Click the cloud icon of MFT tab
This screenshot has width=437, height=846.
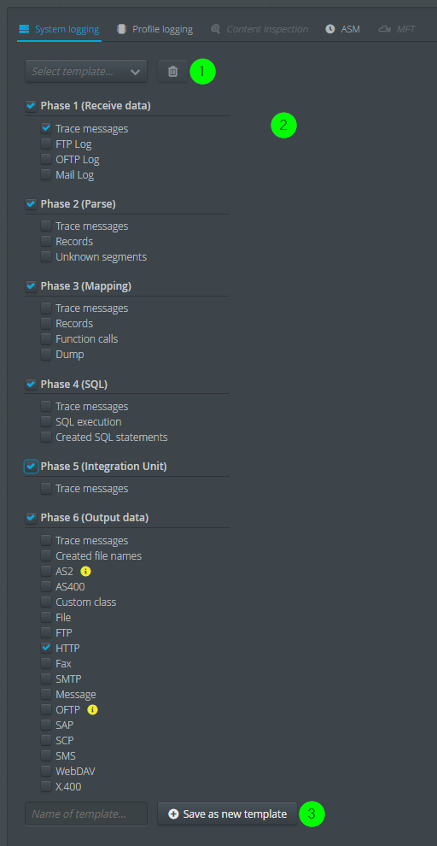(385, 29)
